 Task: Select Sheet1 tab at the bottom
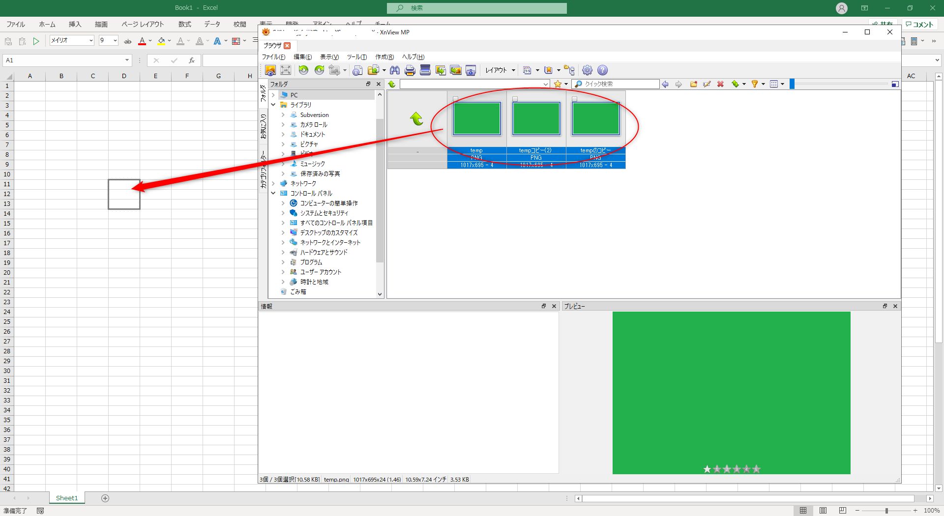(x=67, y=498)
